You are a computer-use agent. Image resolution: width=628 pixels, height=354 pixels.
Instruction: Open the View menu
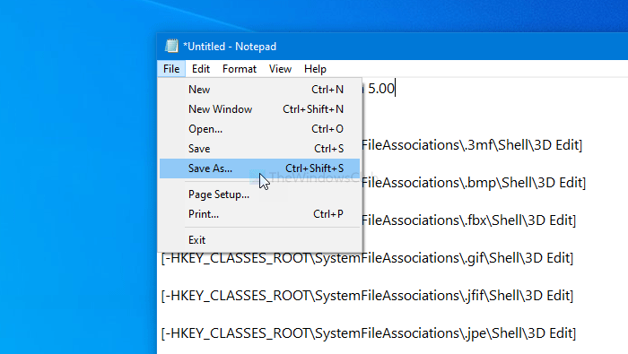click(280, 69)
